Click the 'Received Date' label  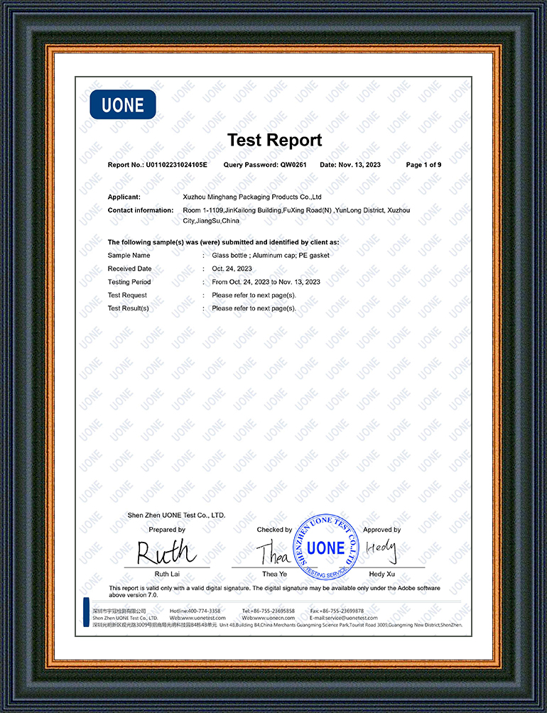pos(129,268)
